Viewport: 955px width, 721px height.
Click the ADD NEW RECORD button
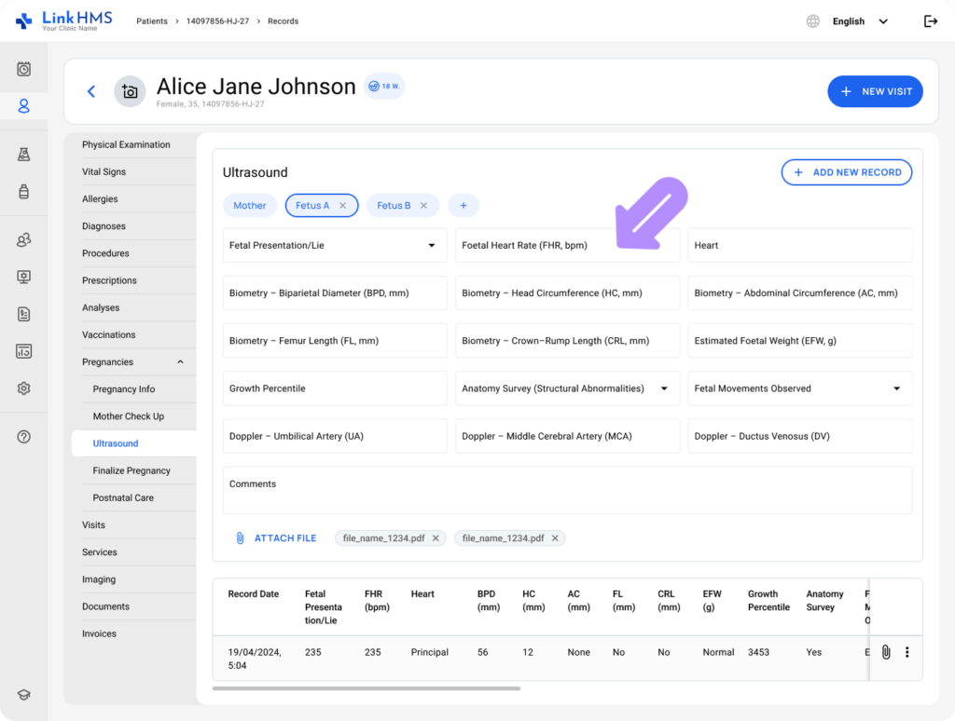point(846,172)
